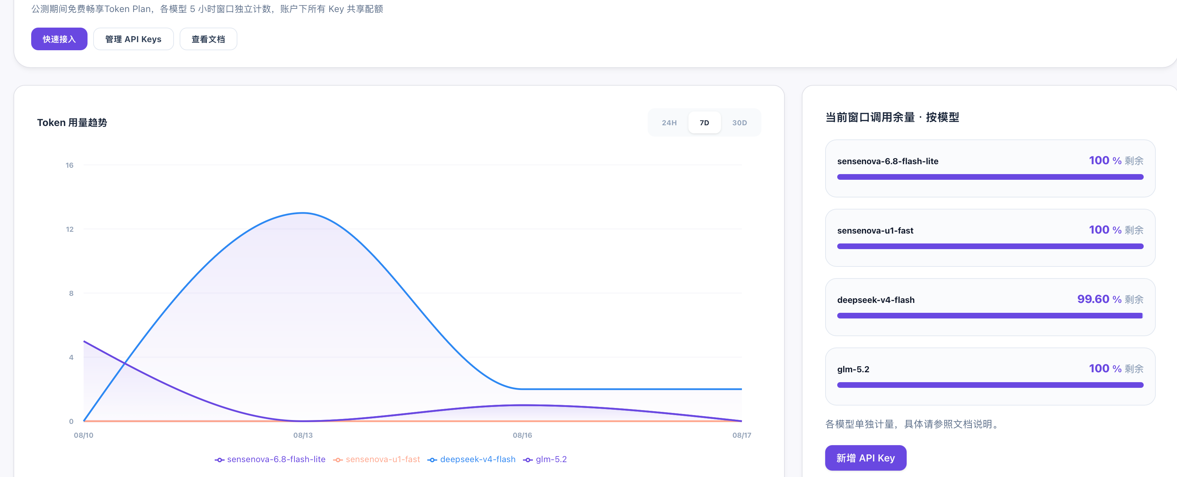
Task: Open 管理 API Keys
Action: pyautogui.click(x=134, y=39)
